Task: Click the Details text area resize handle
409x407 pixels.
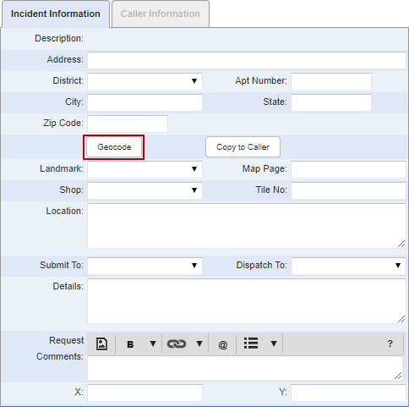Action: click(x=401, y=319)
